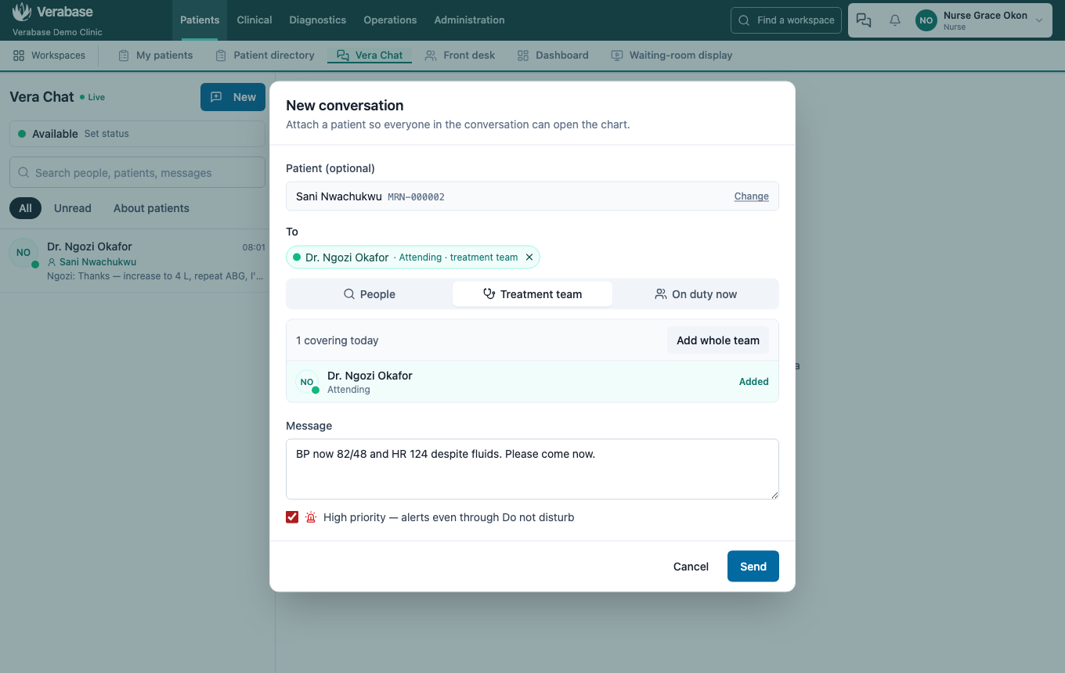The height and width of the screenshot is (673, 1065).
Task: Filter conversations by Unread
Action: pos(73,208)
